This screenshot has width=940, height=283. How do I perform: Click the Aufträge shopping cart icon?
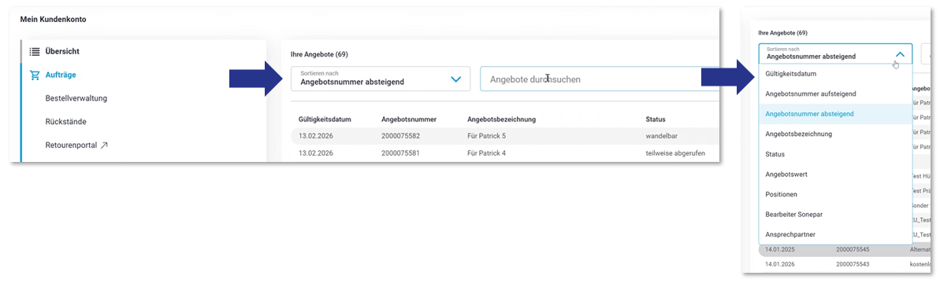click(x=35, y=75)
